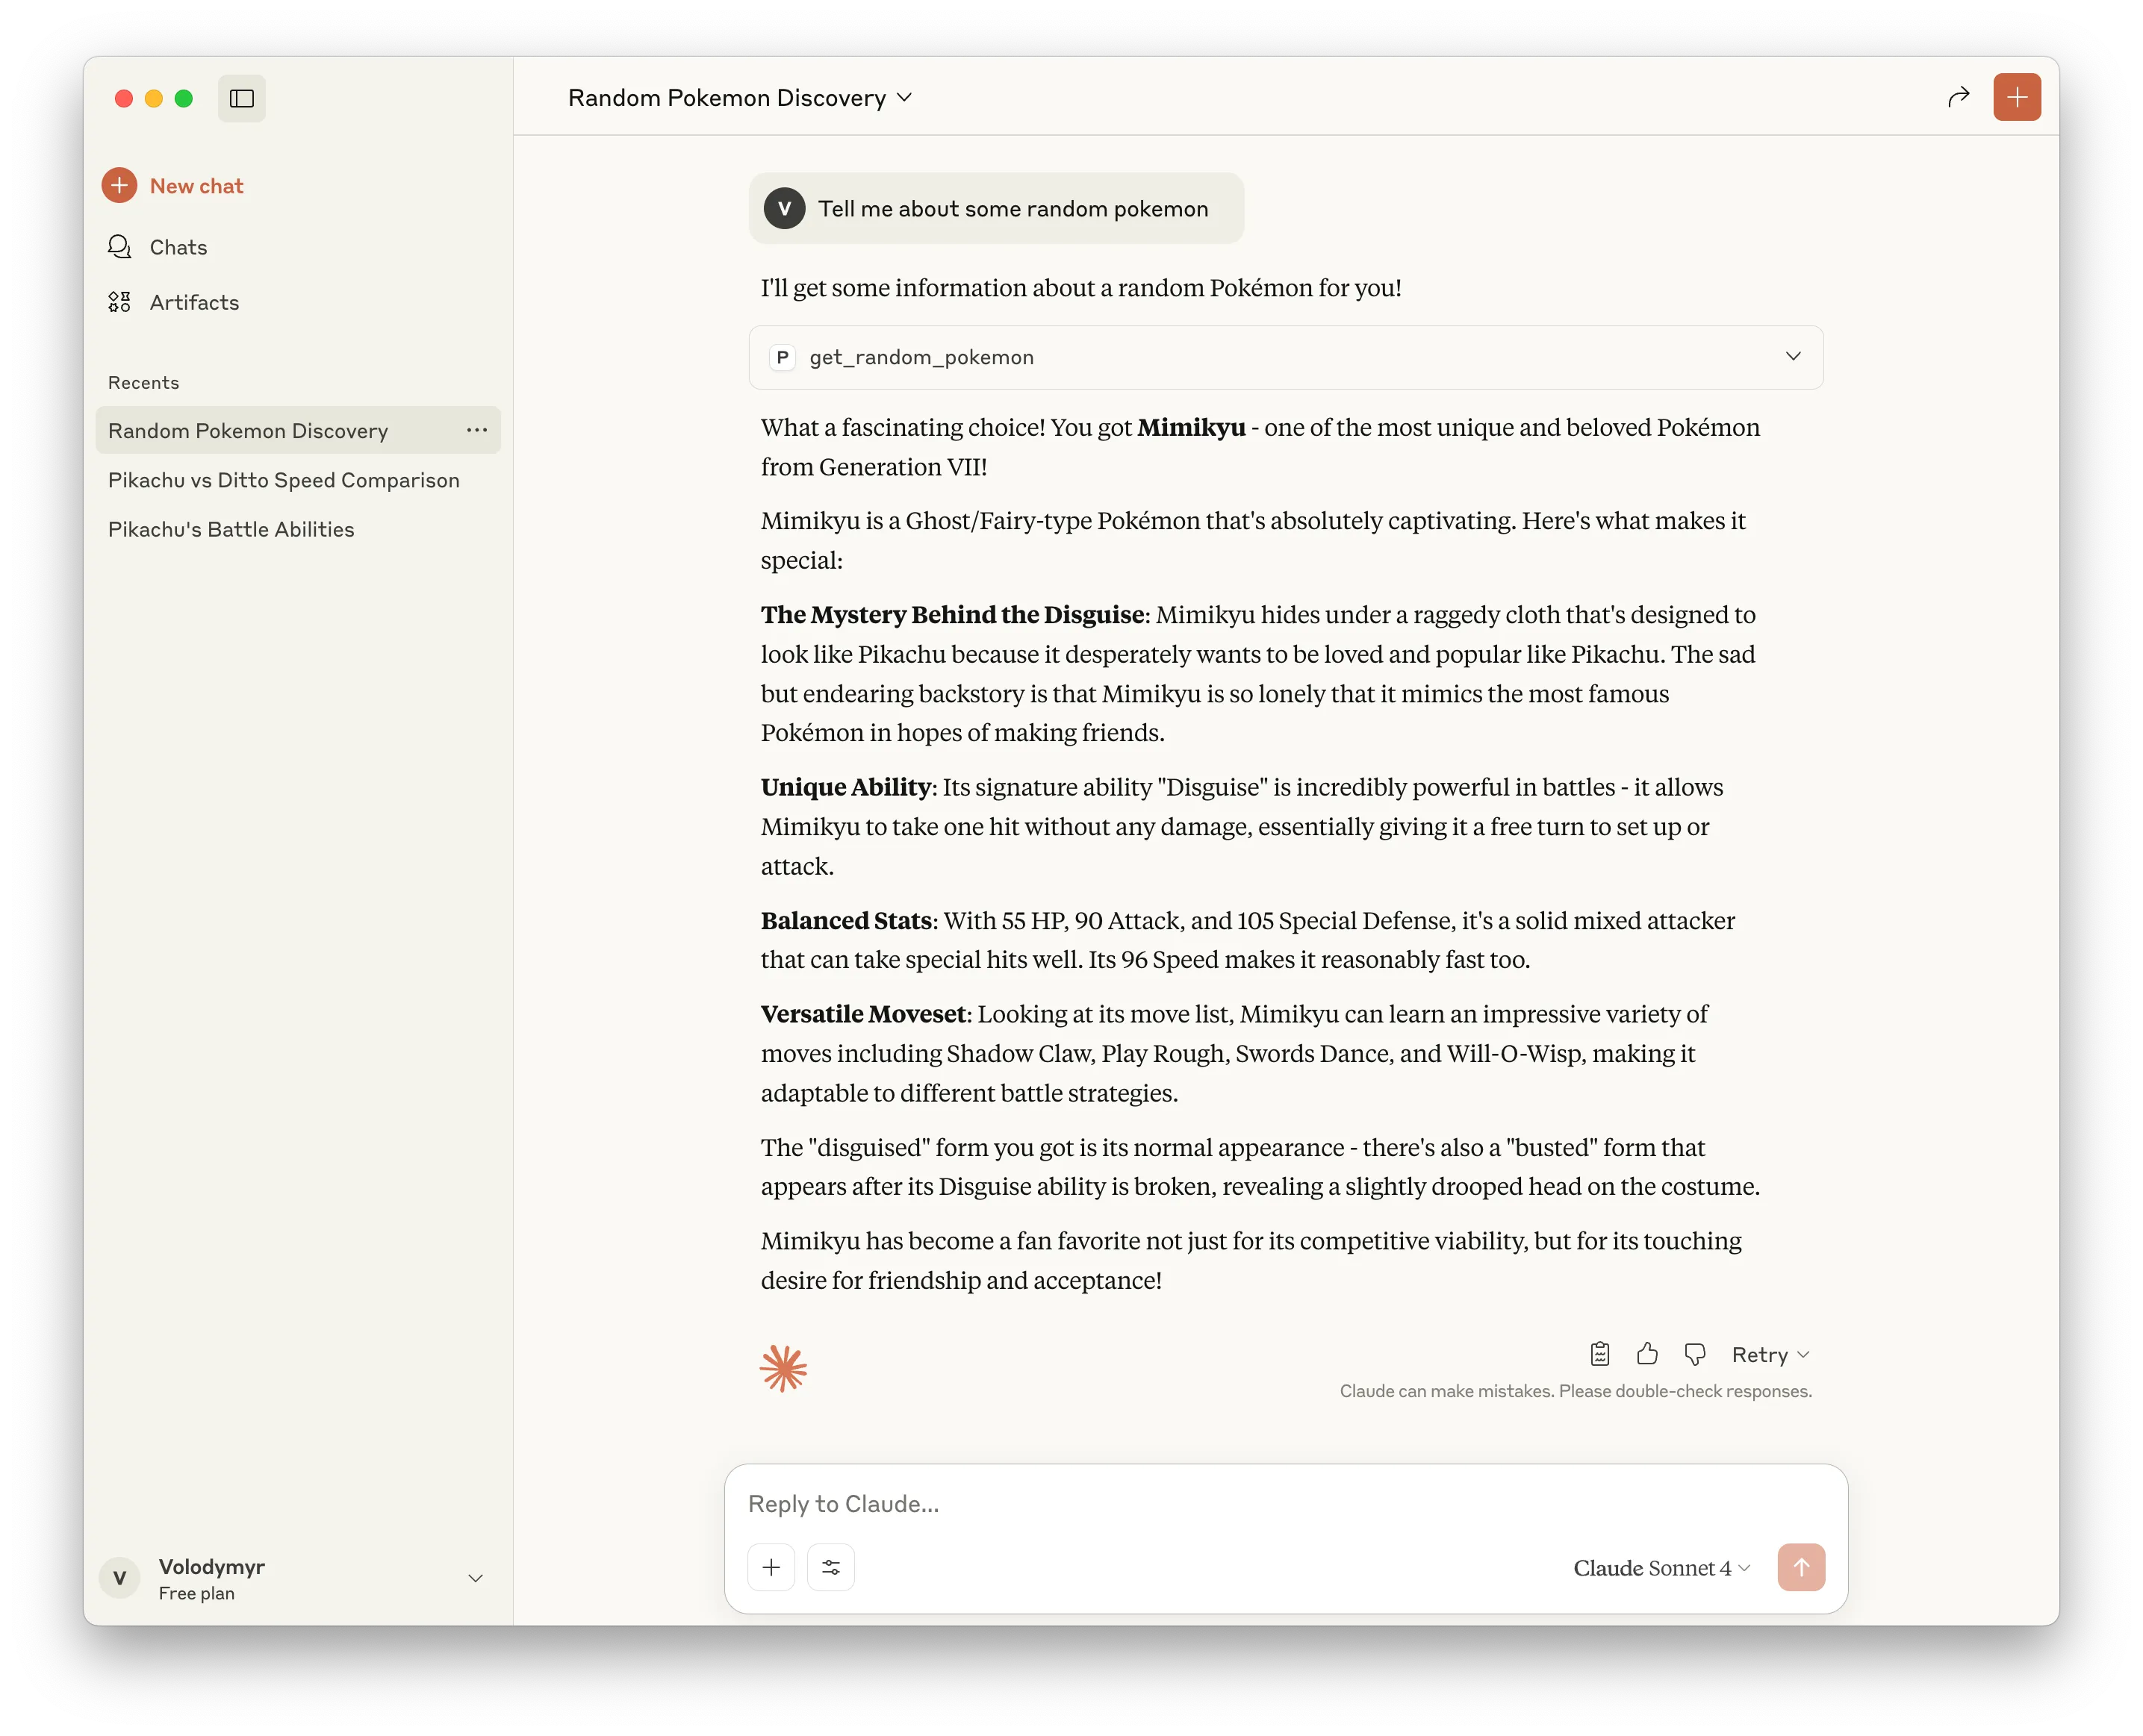
Task: Give the response a thumbs up
Action: (x=1646, y=1354)
